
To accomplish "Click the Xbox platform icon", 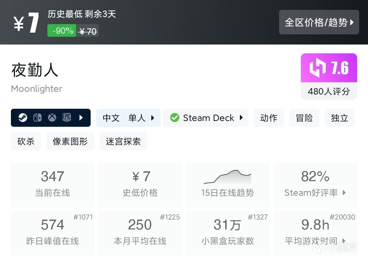I will click(52, 118).
